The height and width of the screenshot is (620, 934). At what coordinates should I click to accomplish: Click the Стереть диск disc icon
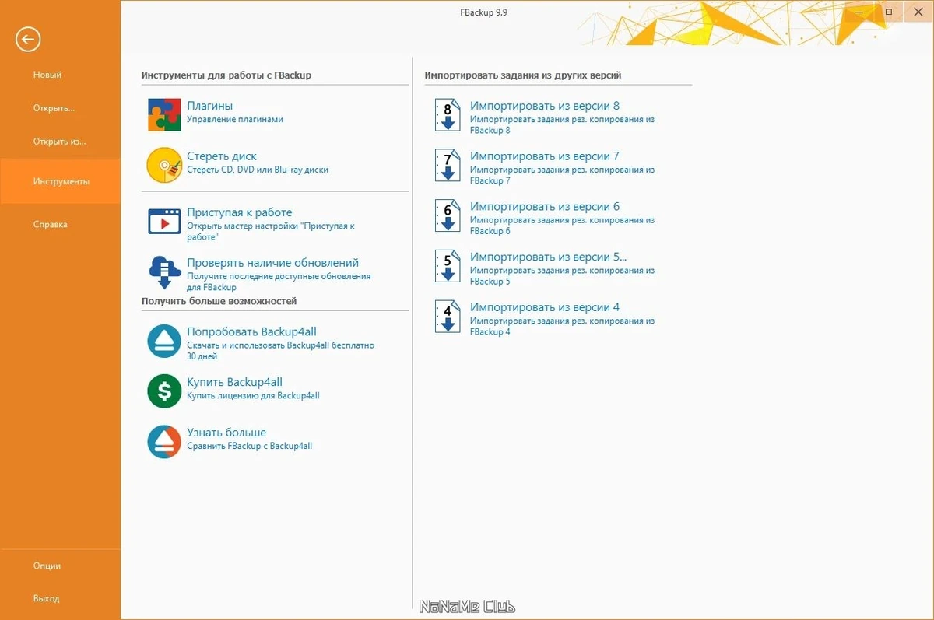click(x=164, y=165)
